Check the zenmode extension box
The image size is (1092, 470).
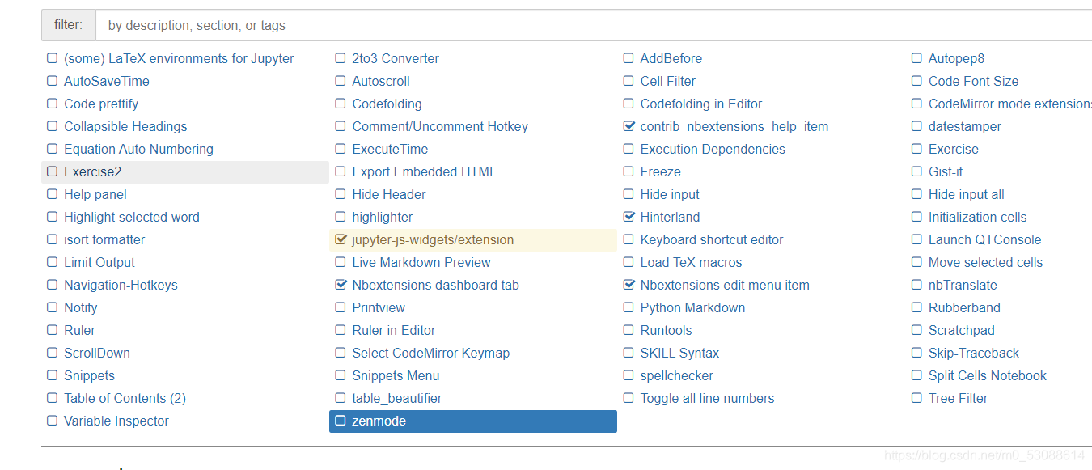(341, 421)
